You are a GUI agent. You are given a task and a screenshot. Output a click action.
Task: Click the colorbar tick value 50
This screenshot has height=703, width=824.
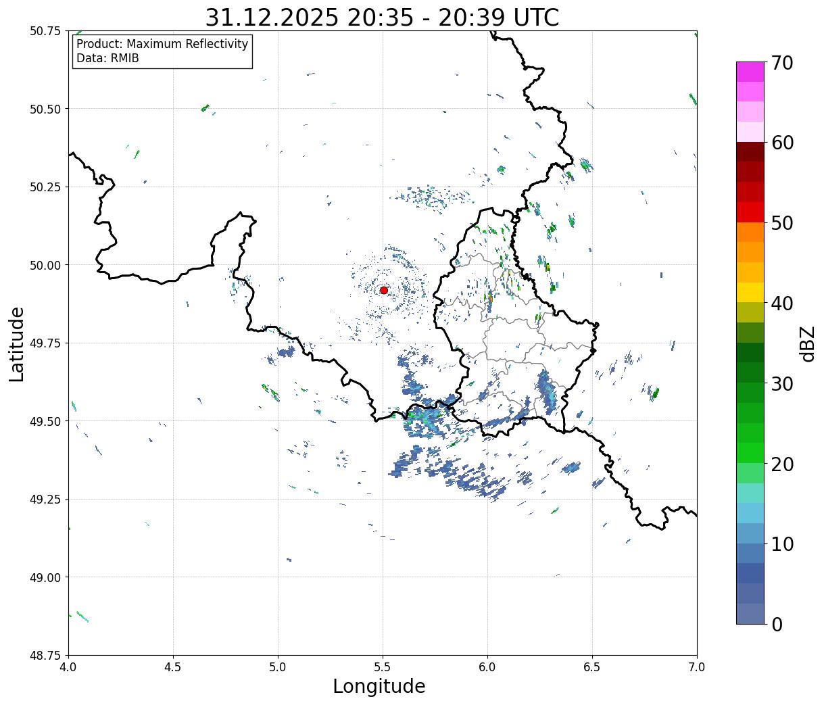(782, 223)
